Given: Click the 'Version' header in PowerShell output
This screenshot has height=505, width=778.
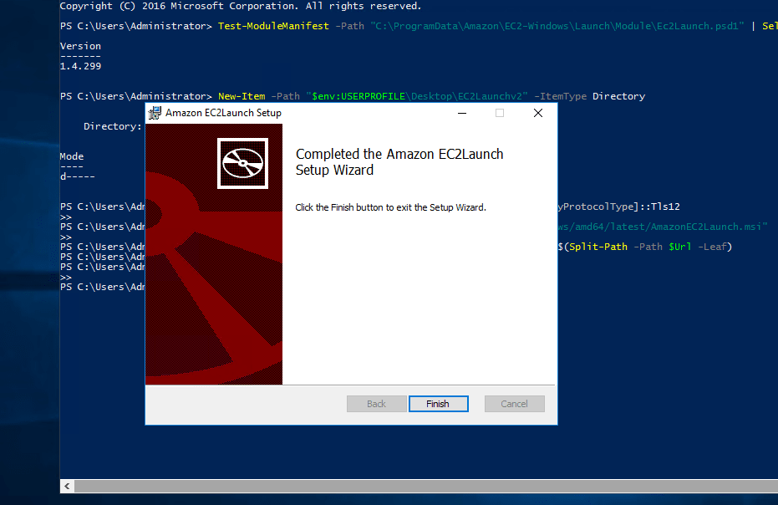Looking at the screenshot, I should click(80, 46).
